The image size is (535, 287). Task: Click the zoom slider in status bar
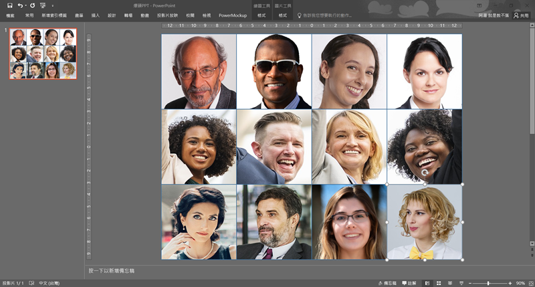tap(488, 283)
